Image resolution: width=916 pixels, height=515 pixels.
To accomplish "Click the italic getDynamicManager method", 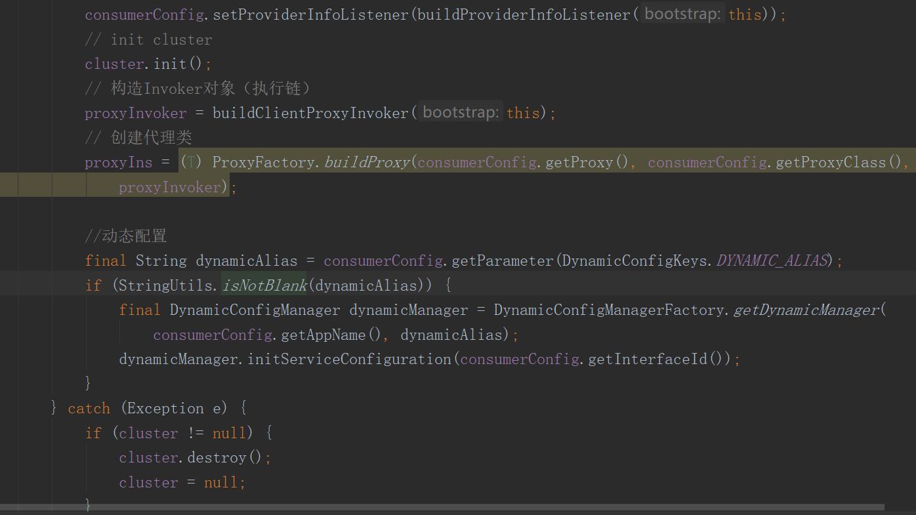I will pyautogui.click(x=805, y=310).
